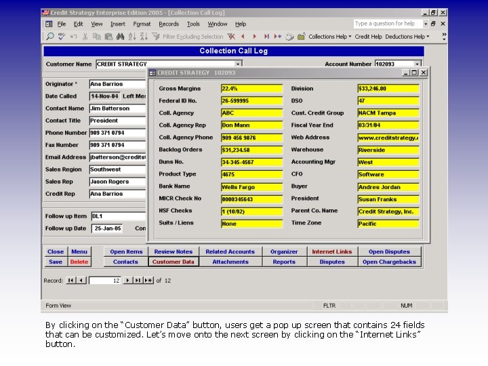
Task: Click last record button in record navigator
Action: pyautogui.click(x=138, y=281)
